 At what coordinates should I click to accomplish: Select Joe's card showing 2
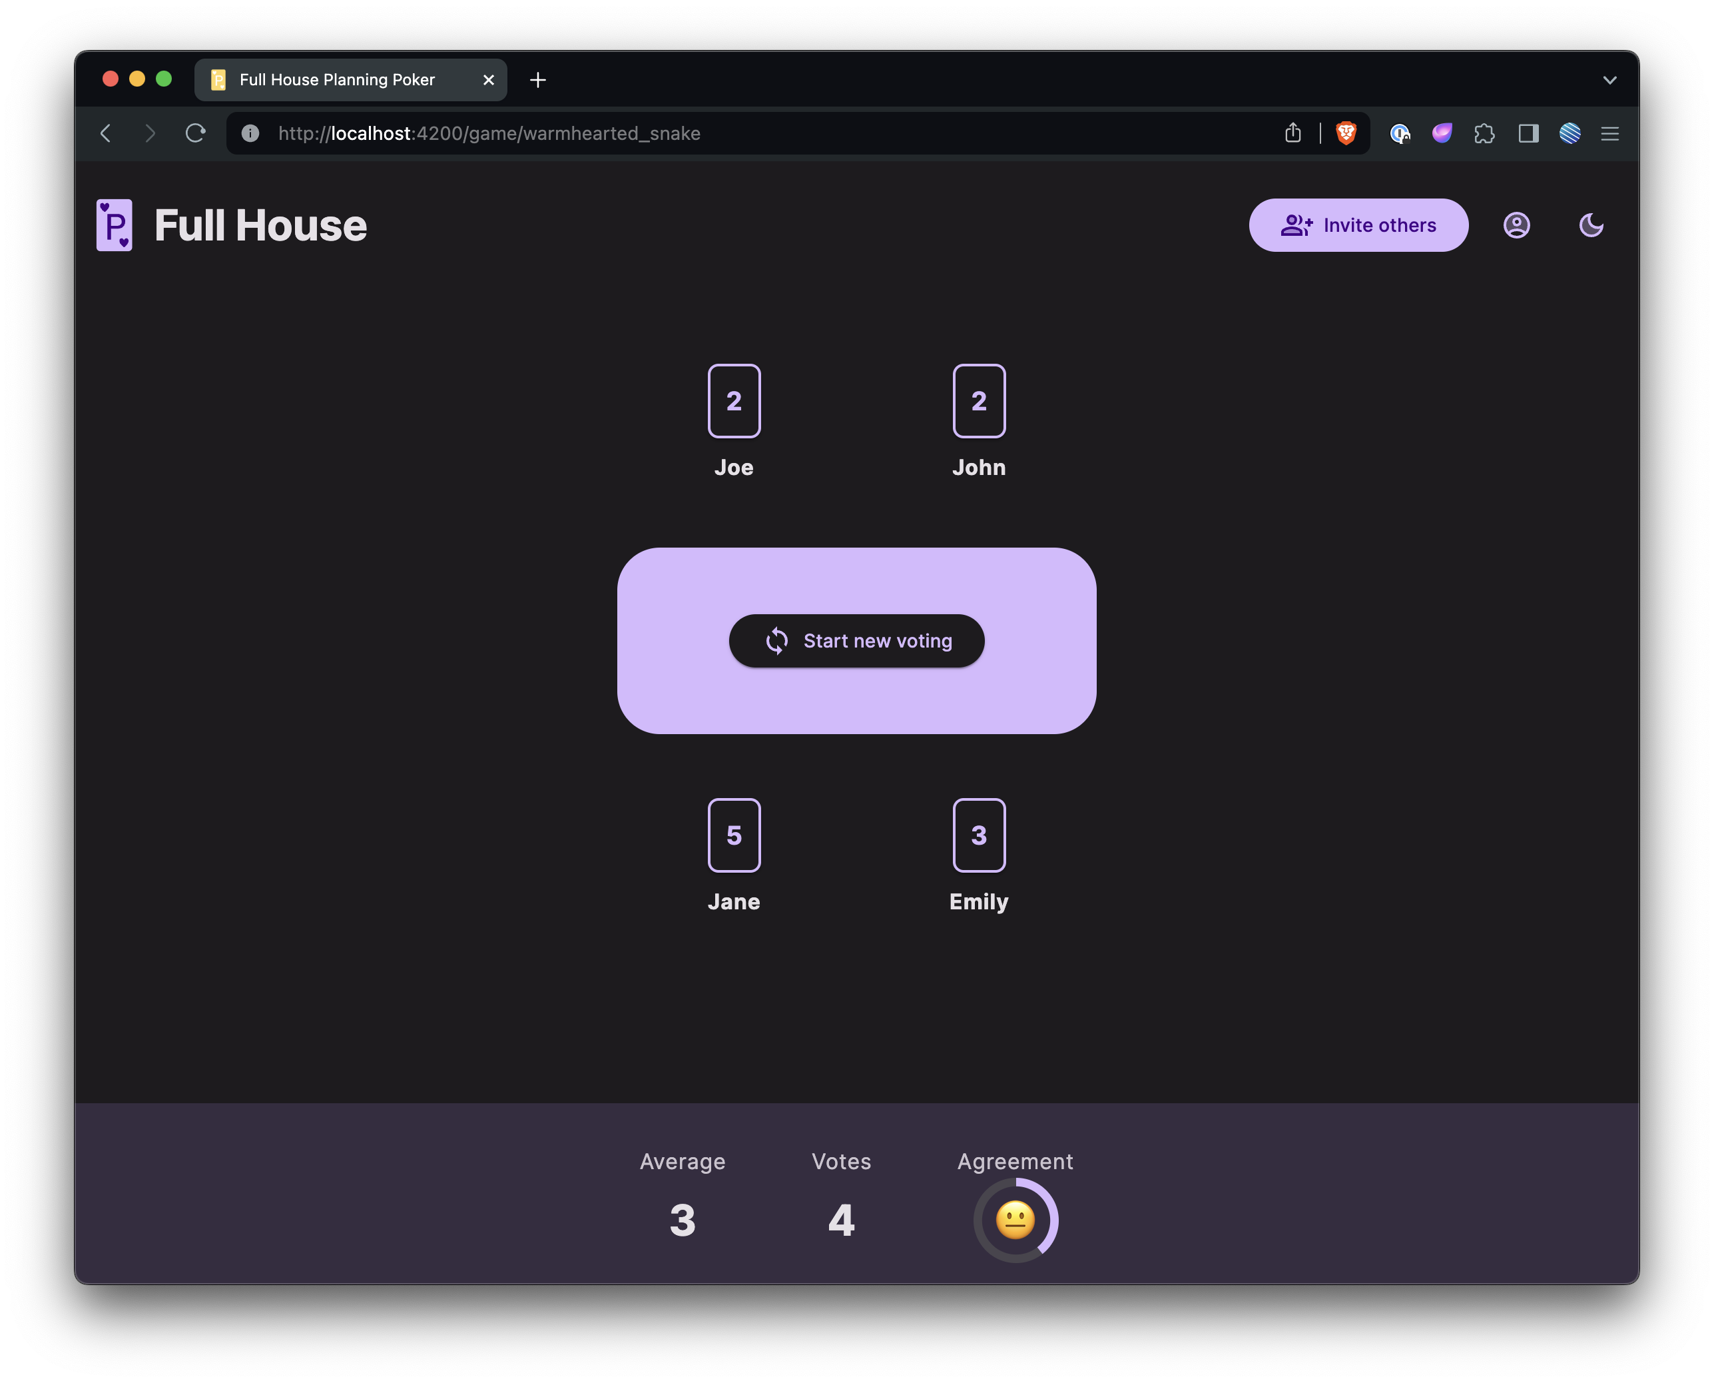tap(733, 401)
